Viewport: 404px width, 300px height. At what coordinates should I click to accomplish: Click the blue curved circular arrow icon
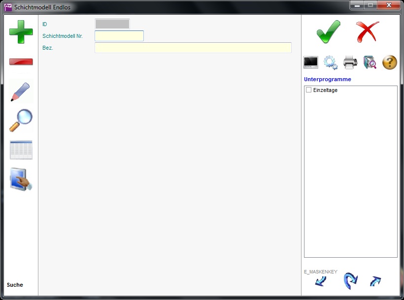tap(350, 281)
